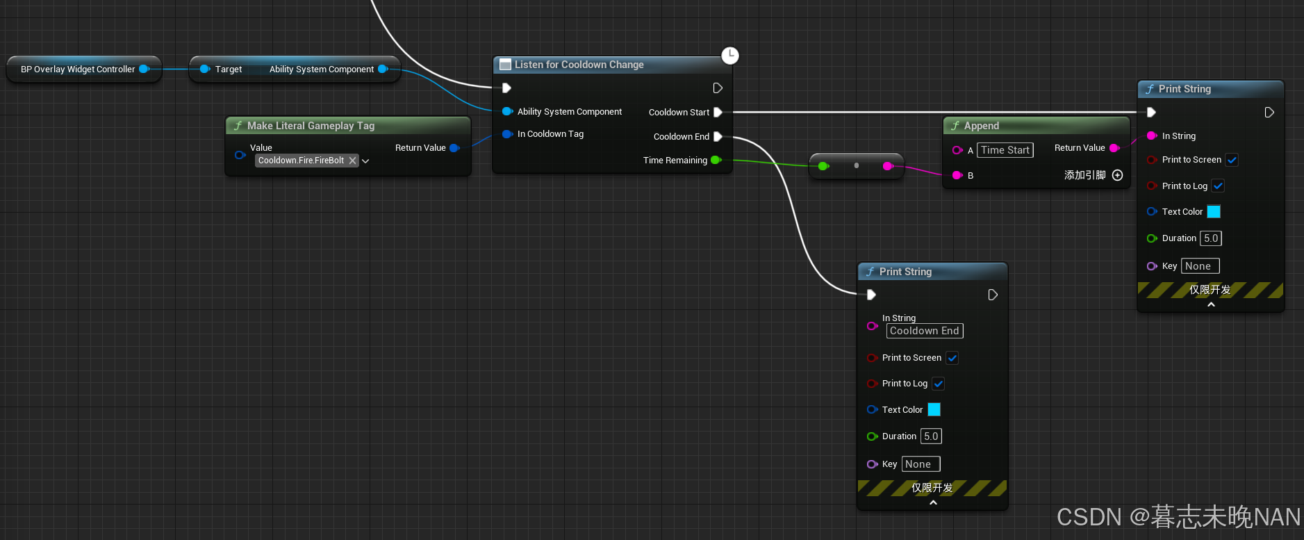The height and width of the screenshot is (540, 1304).
Task: Click the Key pin on the upper Print String
Action: 1152,266
